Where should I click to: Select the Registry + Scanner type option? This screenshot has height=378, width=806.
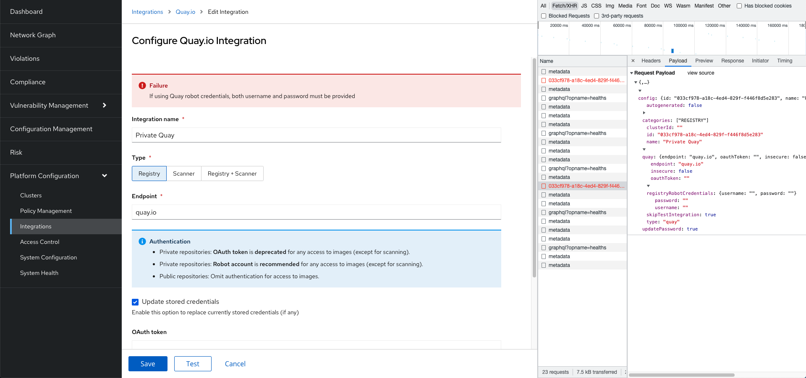pyautogui.click(x=232, y=173)
